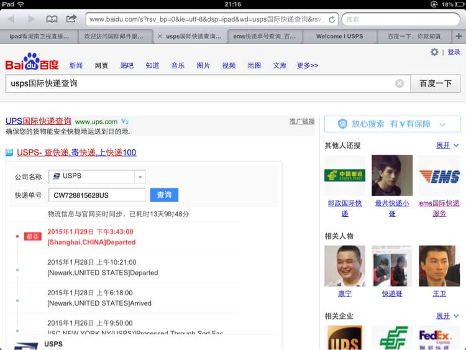Open the 快递哥 person photo
466x350 pixels.
tap(392, 266)
